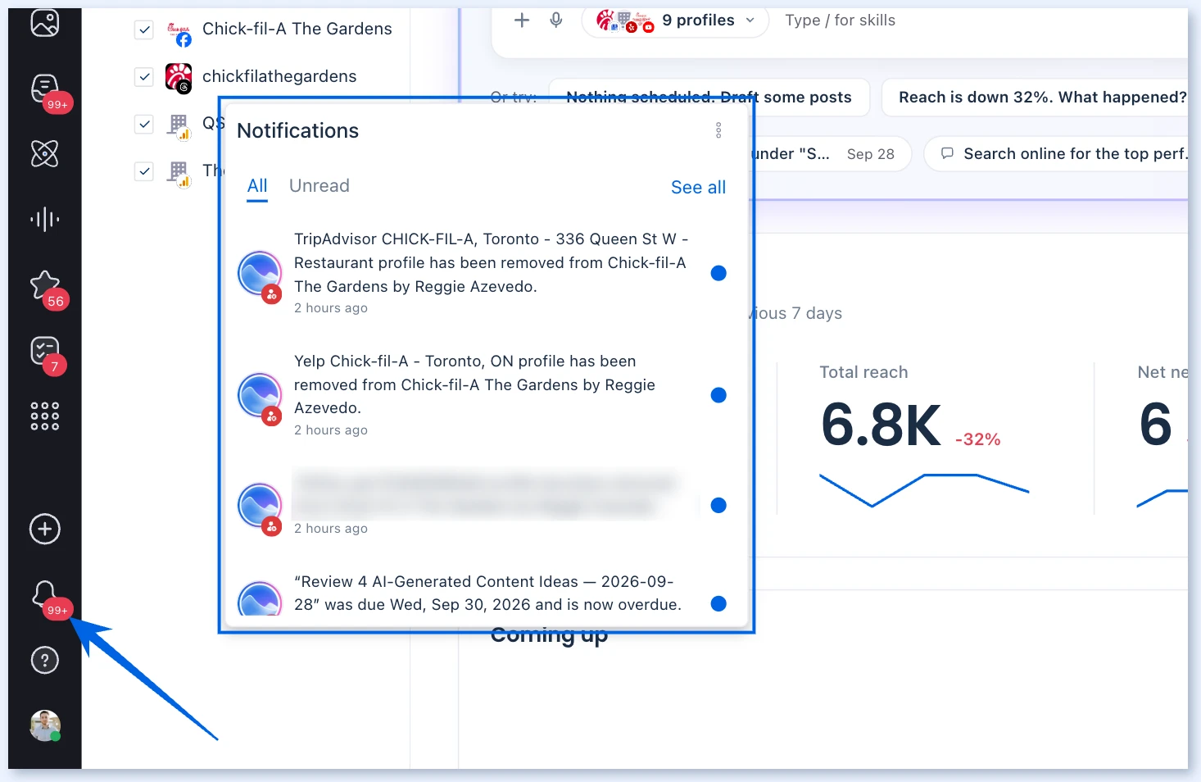Click the create plus circle icon in sidebar
The height and width of the screenshot is (782, 1201).
pyautogui.click(x=45, y=529)
